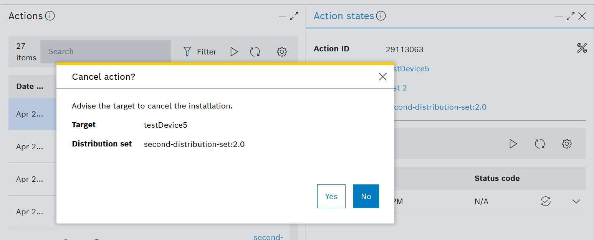594x240 pixels.
Task: Click info icon next to Action states
Action: click(x=381, y=16)
